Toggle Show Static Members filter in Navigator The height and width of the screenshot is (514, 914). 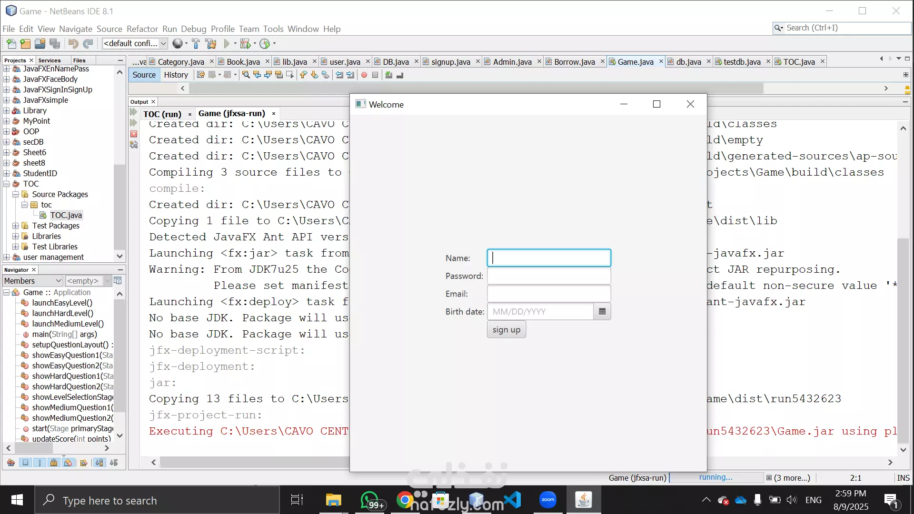point(40,463)
